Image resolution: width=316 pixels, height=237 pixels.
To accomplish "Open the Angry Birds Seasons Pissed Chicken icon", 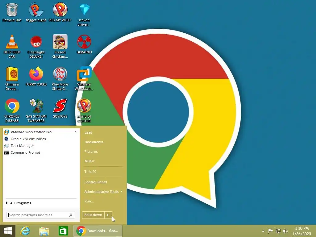I will click(60, 46).
